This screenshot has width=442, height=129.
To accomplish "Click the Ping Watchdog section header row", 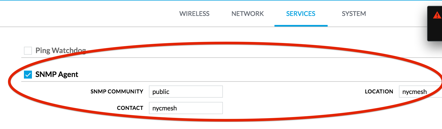I will [231, 50].
